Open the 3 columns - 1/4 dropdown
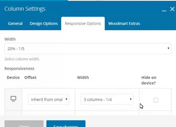 [x=107, y=99]
